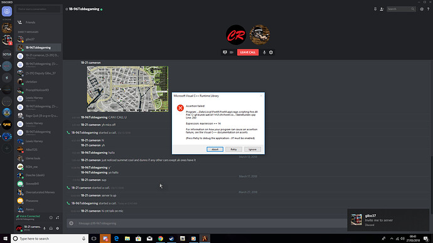
Task: Click the second call participant avatar
Action: (x=260, y=34)
